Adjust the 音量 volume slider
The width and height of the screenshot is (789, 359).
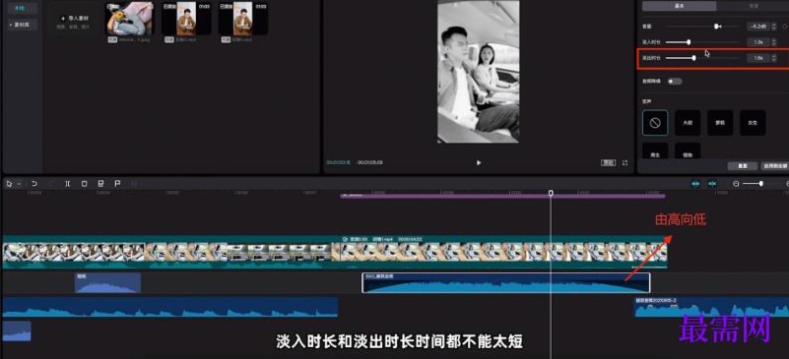click(x=702, y=27)
